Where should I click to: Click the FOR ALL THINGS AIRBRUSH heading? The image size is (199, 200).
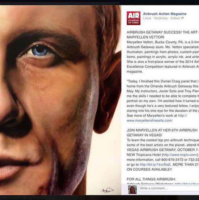click(151, 179)
